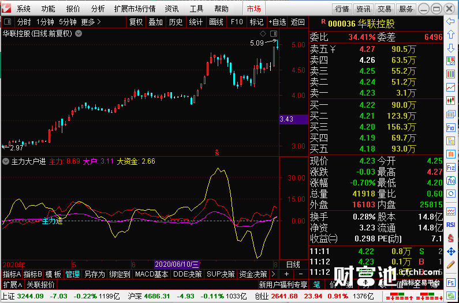Open dropdown beside 主力大户进 indicator name
Viewport: 459px width, 303px height.
tap(6, 161)
